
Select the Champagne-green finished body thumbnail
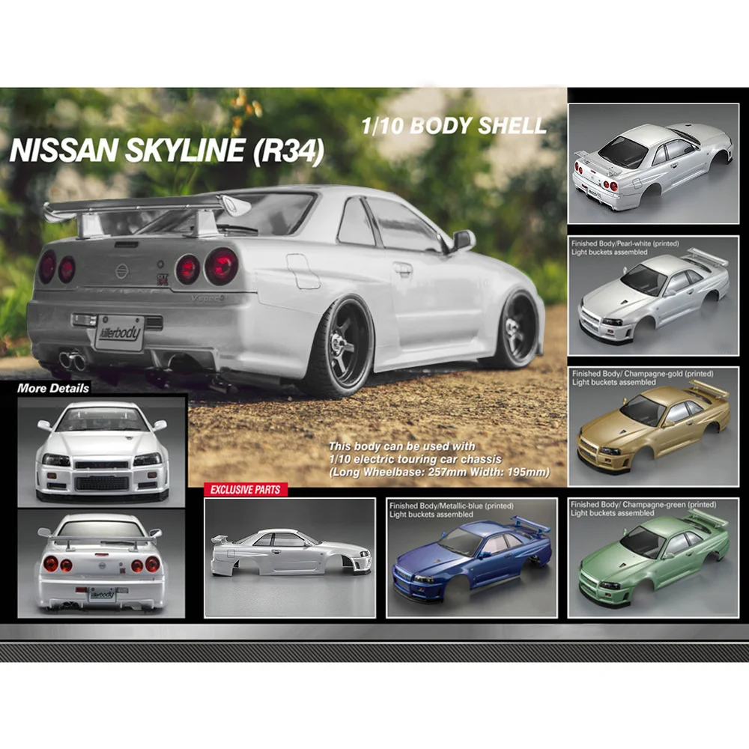653,558
